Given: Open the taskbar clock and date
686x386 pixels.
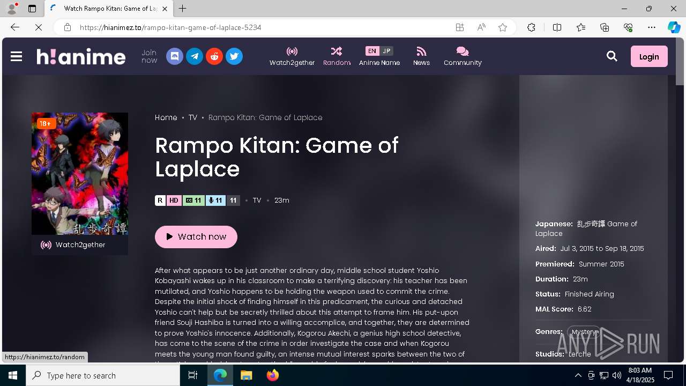Looking at the screenshot, I should 640,375.
